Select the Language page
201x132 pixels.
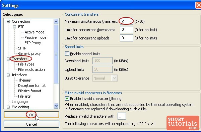(x=20, y=102)
